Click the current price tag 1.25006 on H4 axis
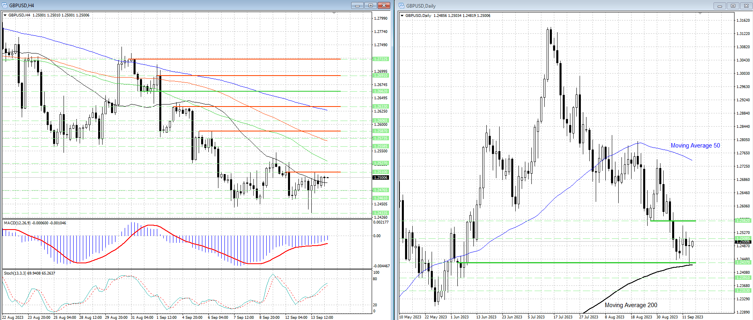Viewport: 753px width, 320px height. coord(381,177)
